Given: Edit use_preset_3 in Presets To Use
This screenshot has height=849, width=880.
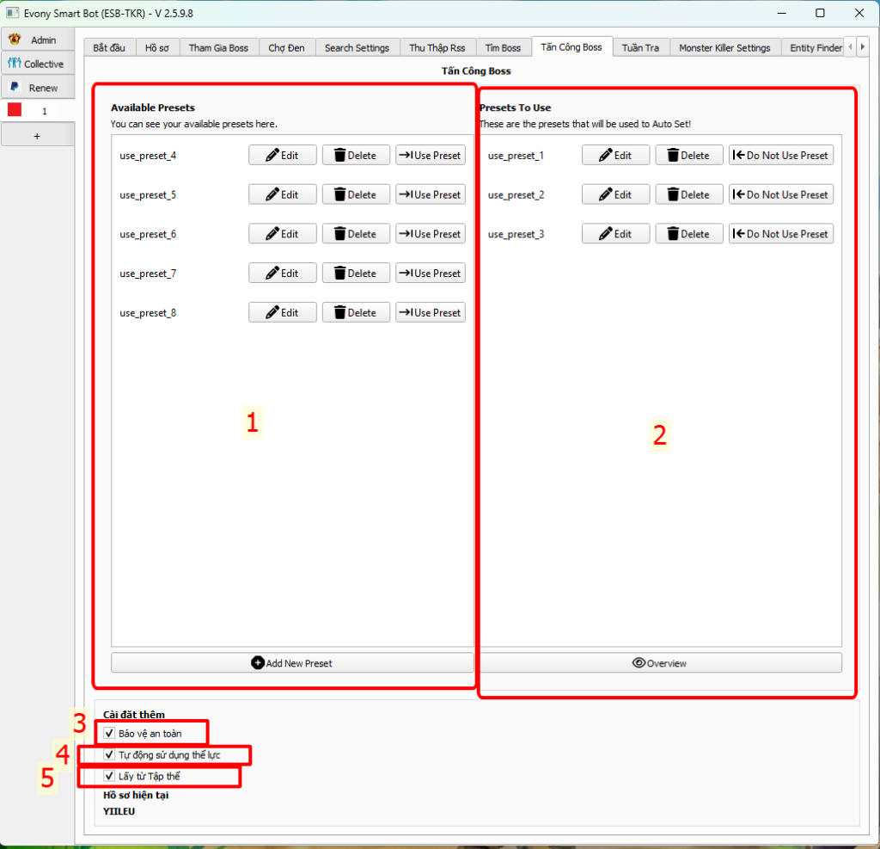Looking at the screenshot, I should 615,234.
